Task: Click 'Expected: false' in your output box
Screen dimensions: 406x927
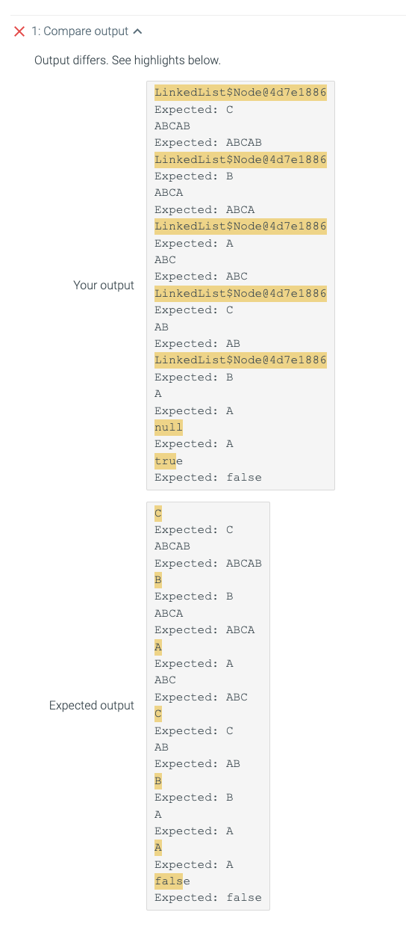Action: [208, 477]
